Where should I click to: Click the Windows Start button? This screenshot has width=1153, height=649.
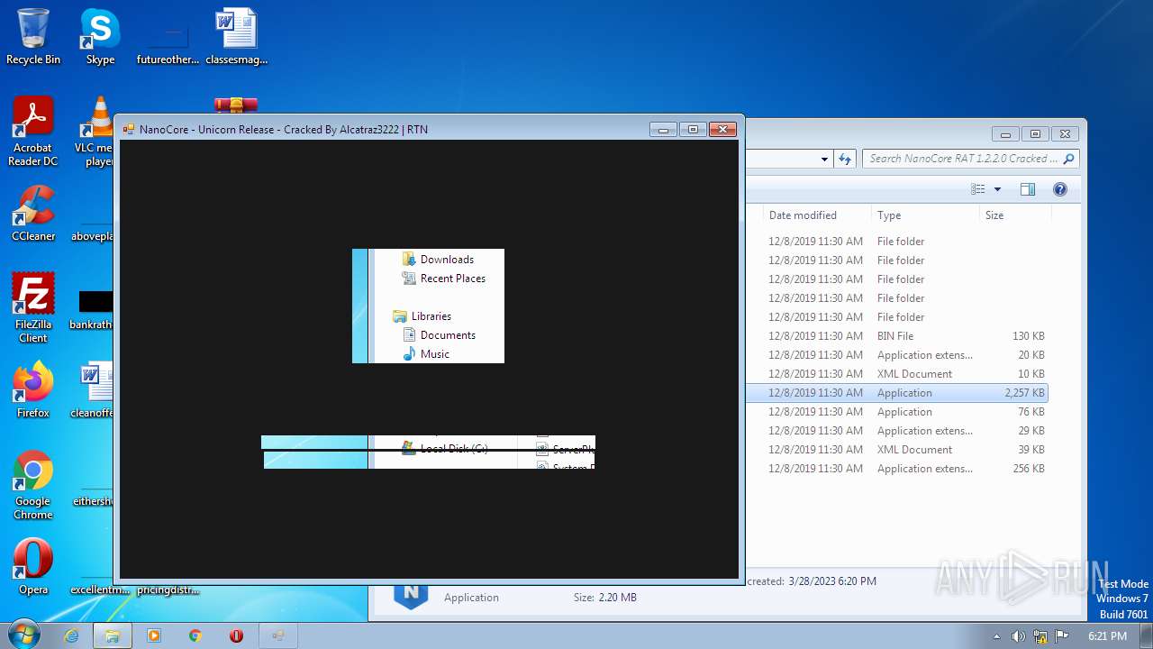[x=23, y=635]
